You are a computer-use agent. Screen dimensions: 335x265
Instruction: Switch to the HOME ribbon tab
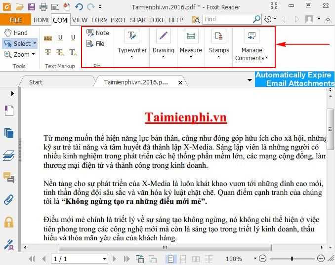42,20
